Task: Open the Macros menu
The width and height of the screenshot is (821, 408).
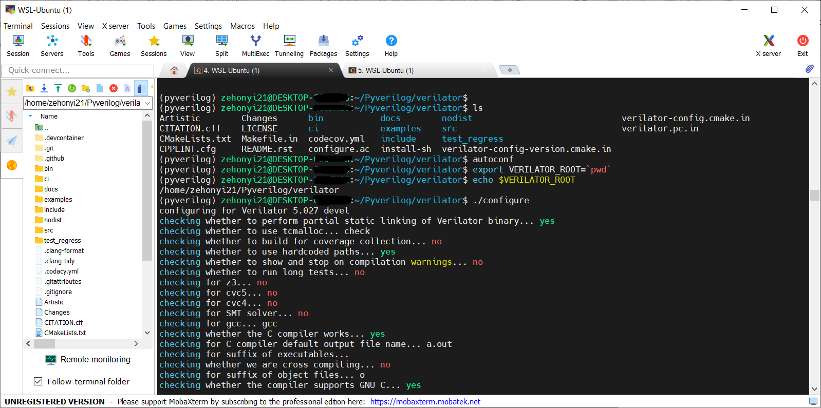Action: click(x=242, y=26)
